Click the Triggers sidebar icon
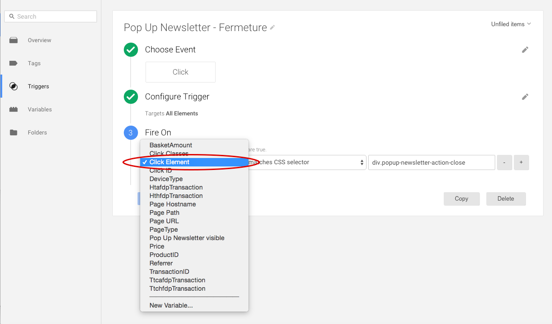The height and width of the screenshot is (324, 552). pyautogui.click(x=14, y=86)
